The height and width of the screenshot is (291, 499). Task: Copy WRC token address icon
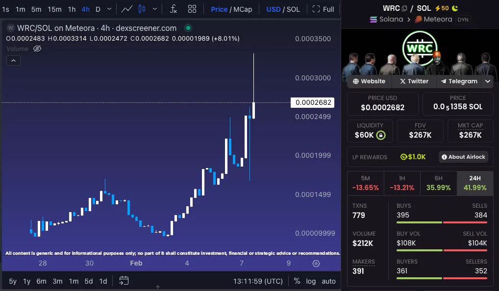point(404,8)
